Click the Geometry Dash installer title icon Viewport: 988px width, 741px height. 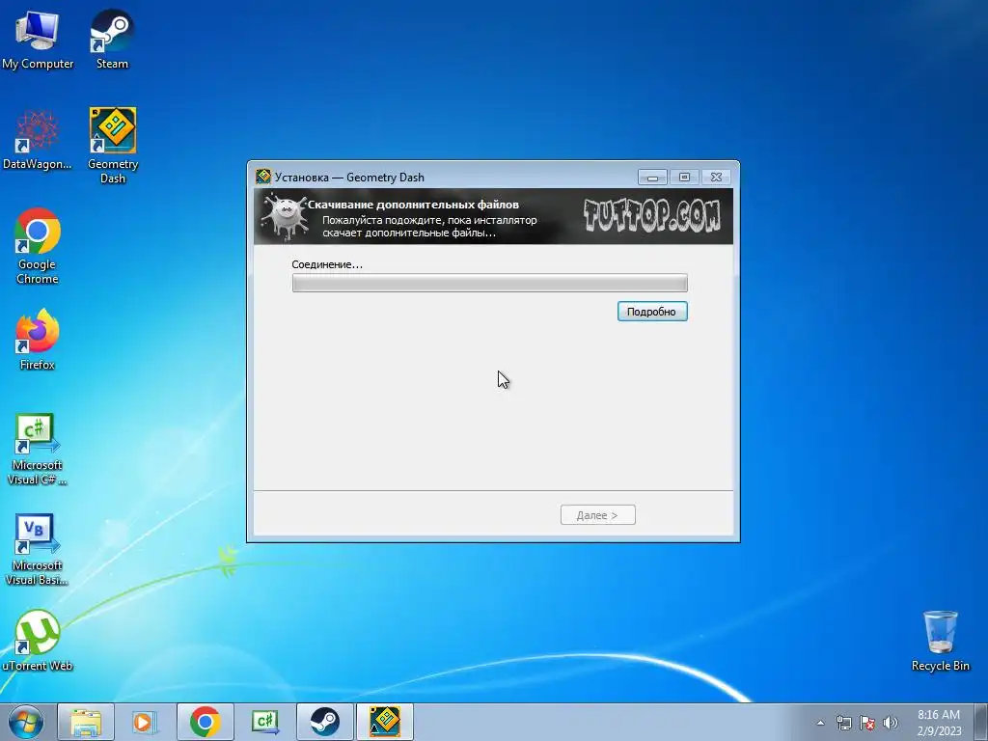pos(263,178)
